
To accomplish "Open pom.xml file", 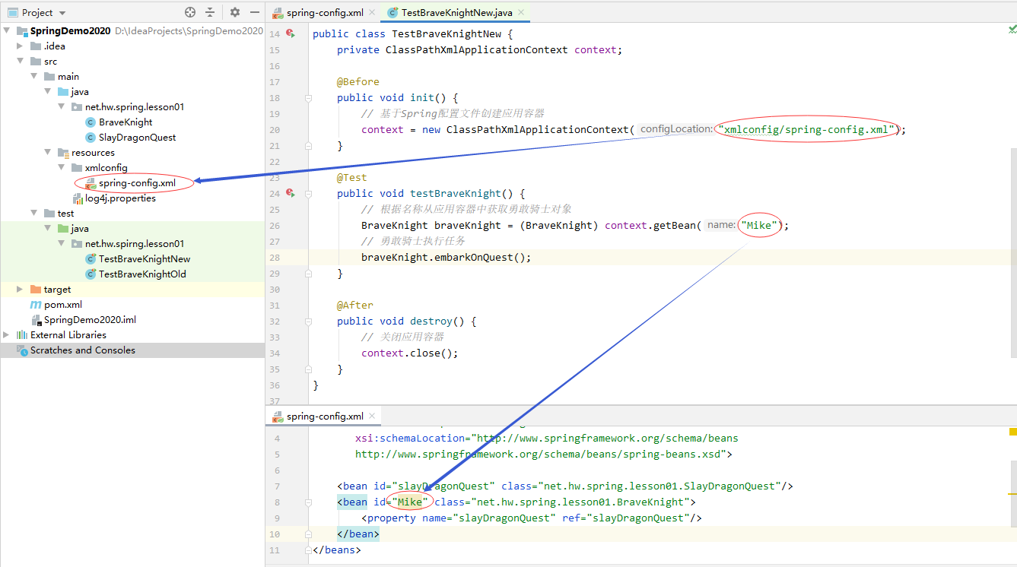I will (x=63, y=305).
